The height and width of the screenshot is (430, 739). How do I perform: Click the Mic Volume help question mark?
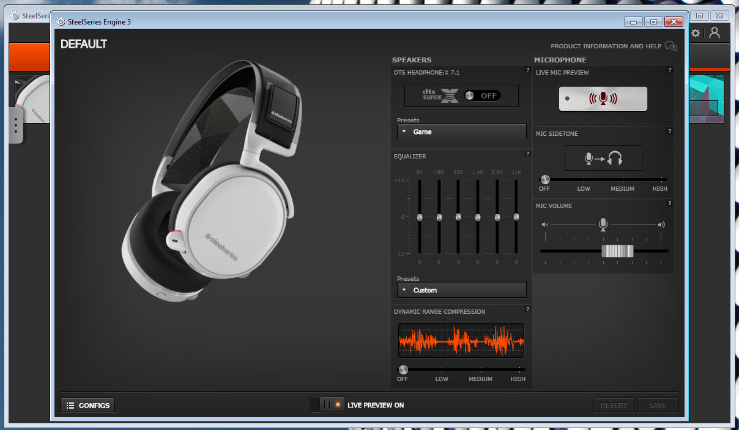(x=670, y=203)
